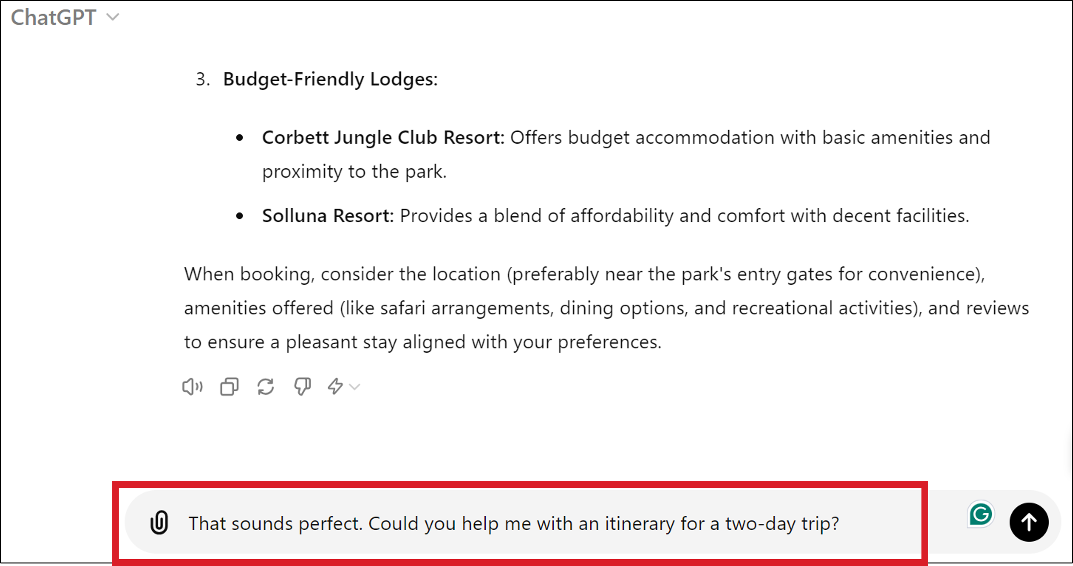The image size is (1073, 566).
Task: Click the chevron beside the ChatGPT title
Action: 113,17
